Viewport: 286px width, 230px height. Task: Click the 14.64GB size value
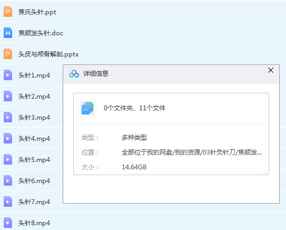(x=134, y=167)
